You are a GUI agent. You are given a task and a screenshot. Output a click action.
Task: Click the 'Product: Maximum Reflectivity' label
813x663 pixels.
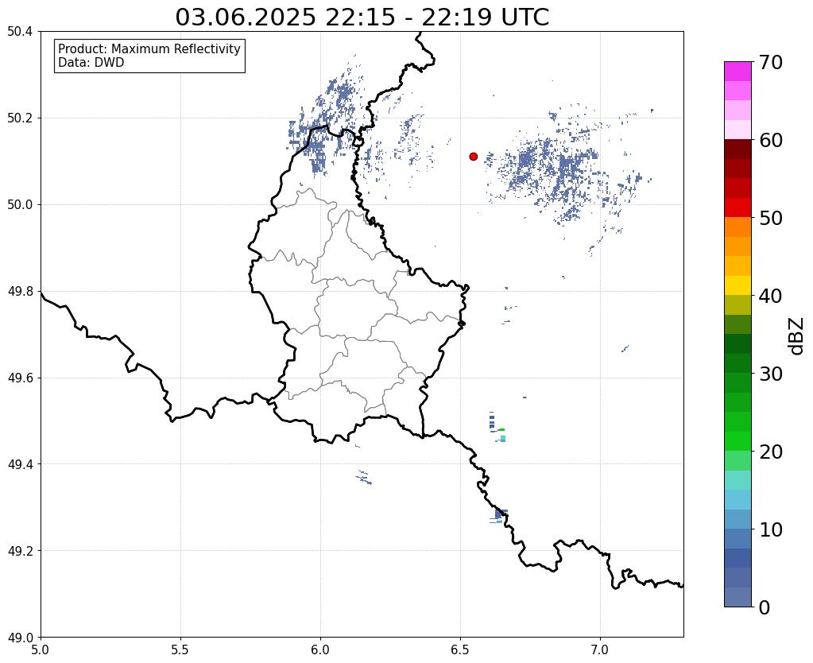149,48
